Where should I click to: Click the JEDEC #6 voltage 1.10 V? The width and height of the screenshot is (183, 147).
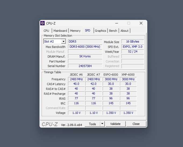pyautogui.click(x=76, y=113)
